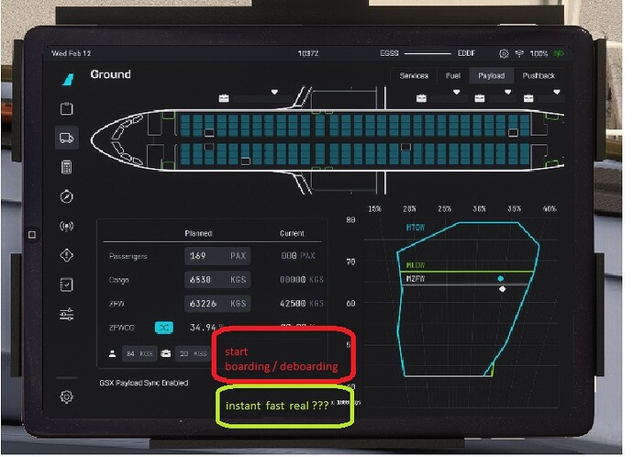Click the status bar settings gear icon
Image resolution: width=633 pixels, height=457 pixels.
[504, 53]
